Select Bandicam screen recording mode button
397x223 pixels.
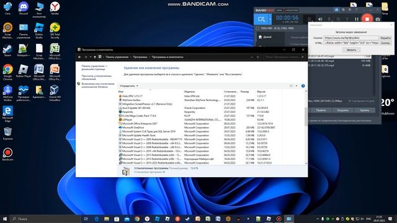click(261, 19)
